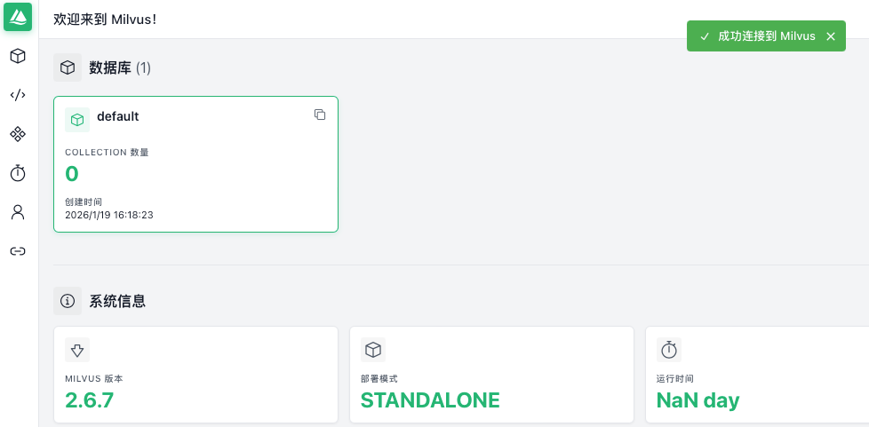Click the Milvus sailboat logo
The height and width of the screenshot is (427, 869).
click(x=18, y=18)
